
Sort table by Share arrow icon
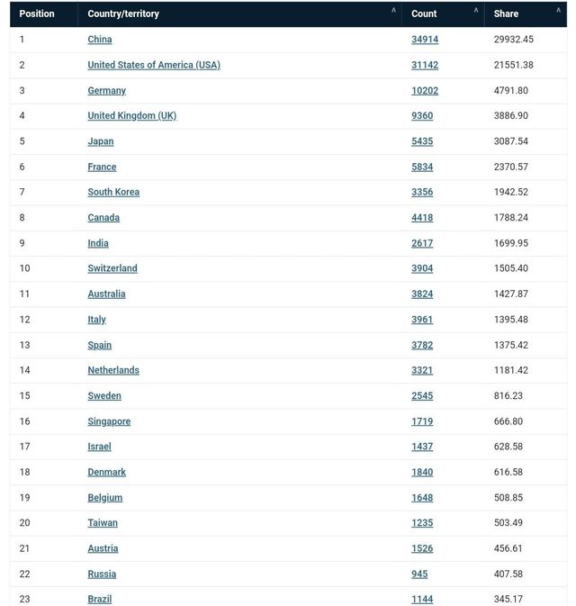558,10
